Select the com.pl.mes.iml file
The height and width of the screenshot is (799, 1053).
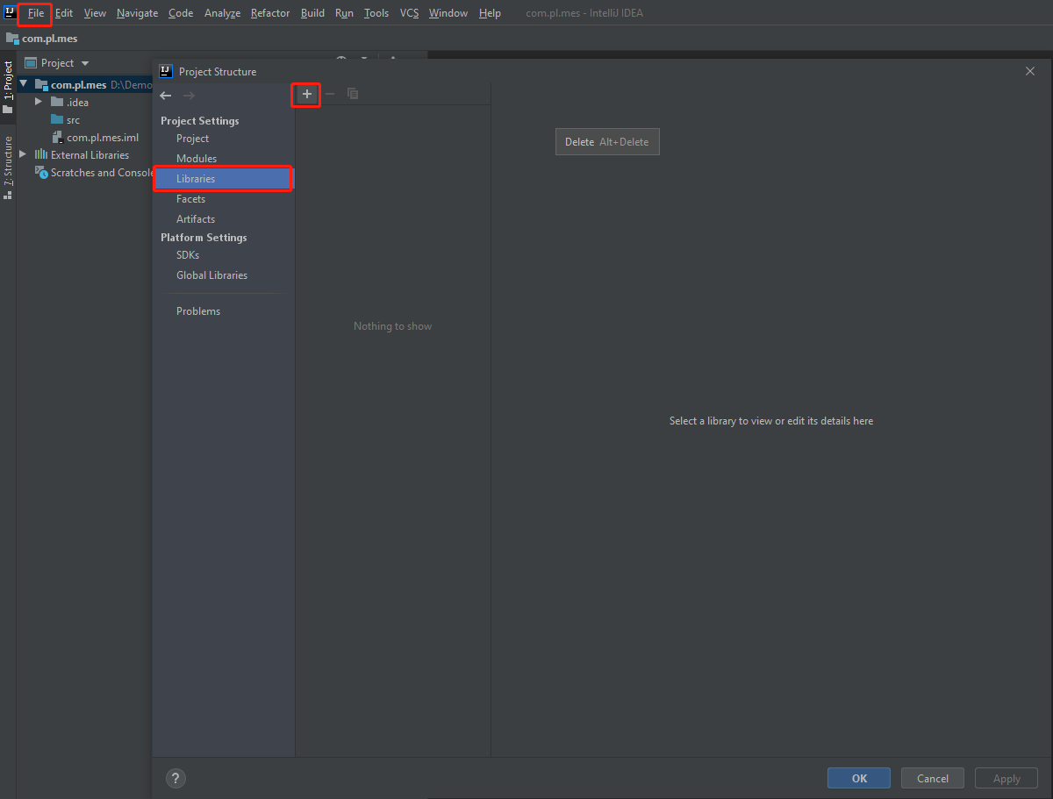103,138
